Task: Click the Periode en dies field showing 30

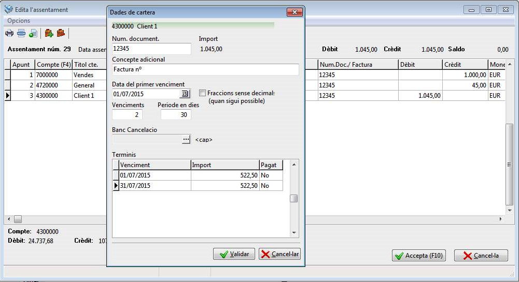Action: tap(176, 114)
